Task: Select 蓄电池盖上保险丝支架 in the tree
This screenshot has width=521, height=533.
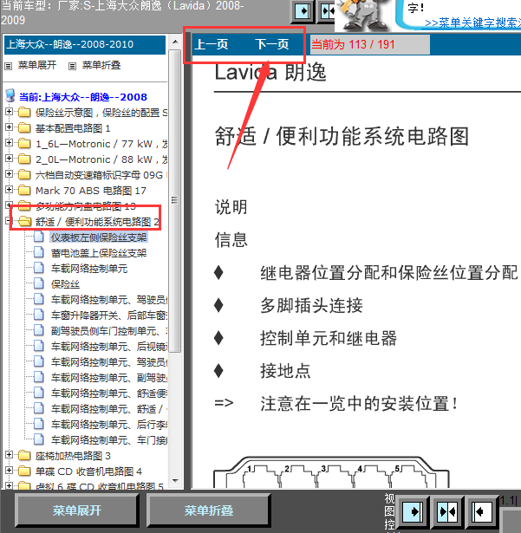Action: pyautogui.click(x=99, y=253)
